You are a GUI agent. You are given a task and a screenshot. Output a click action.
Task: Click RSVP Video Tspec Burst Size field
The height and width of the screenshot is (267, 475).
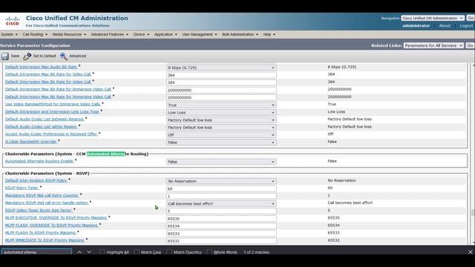tap(221, 211)
